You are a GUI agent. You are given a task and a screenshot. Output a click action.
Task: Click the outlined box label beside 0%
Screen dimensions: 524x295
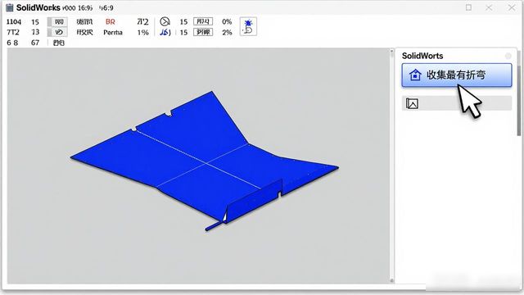pyautogui.click(x=203, y=21)
